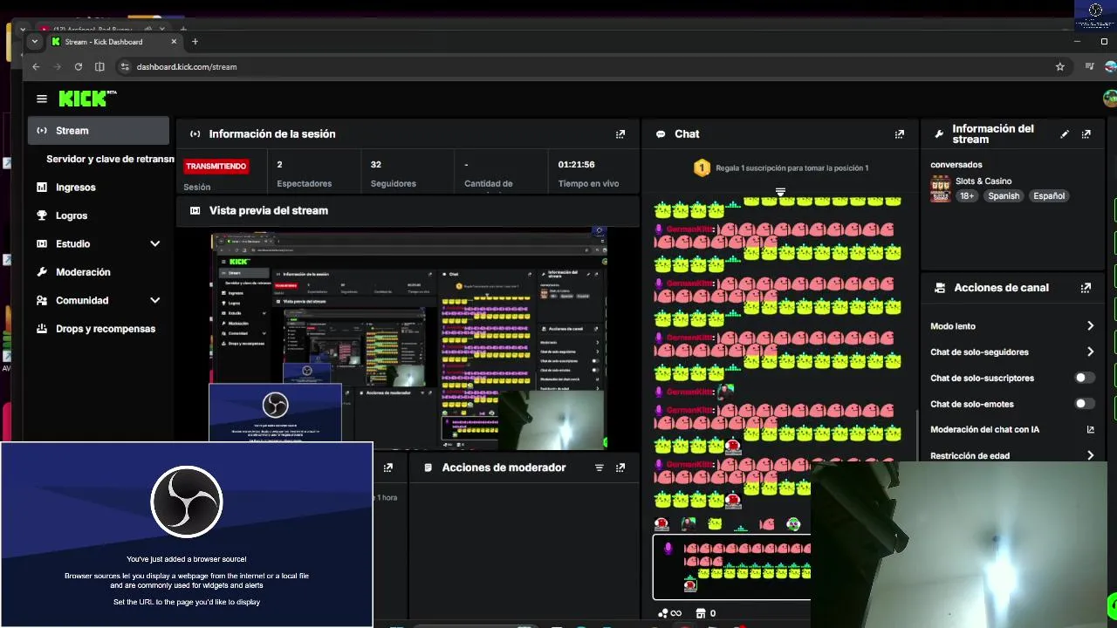Click the Slots & Casino category thumbnail

[940, 188]
